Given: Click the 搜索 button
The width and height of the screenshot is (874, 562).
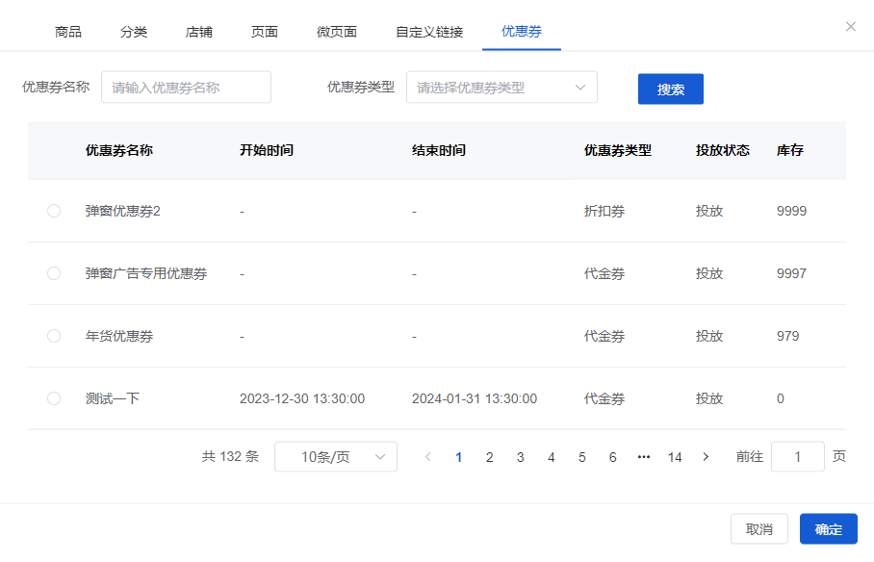Looking at the screenshot, I should pos(671,89).
